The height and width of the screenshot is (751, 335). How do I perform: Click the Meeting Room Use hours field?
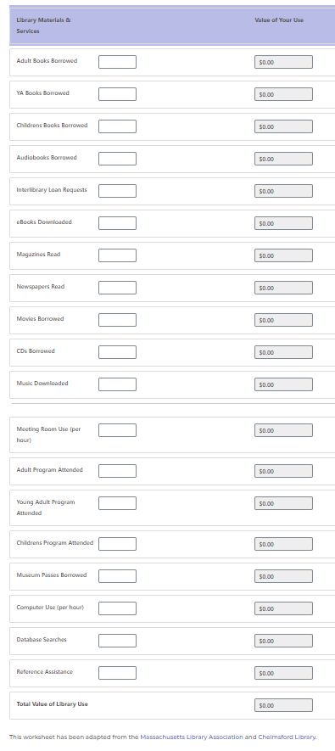(117, 430)
